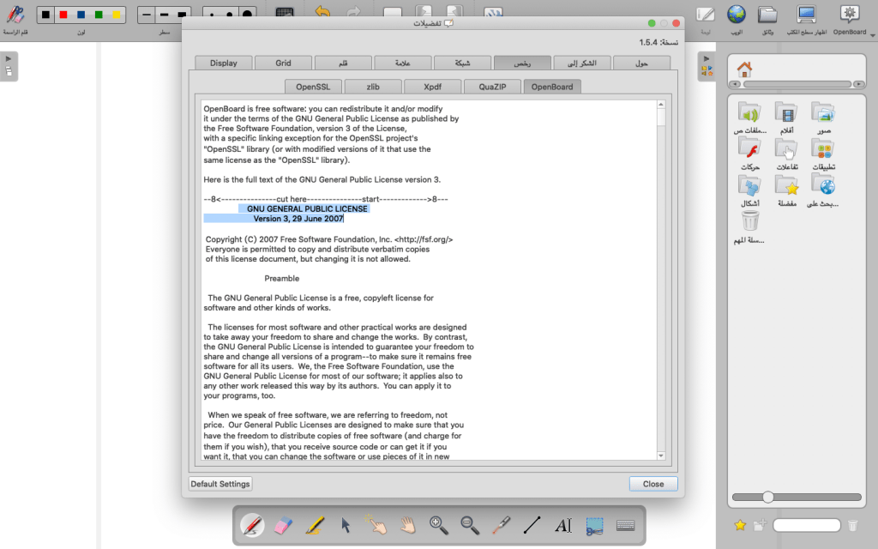Click the Default Settings button
Screen dimensions: 878x549
(x=220, y=484)
